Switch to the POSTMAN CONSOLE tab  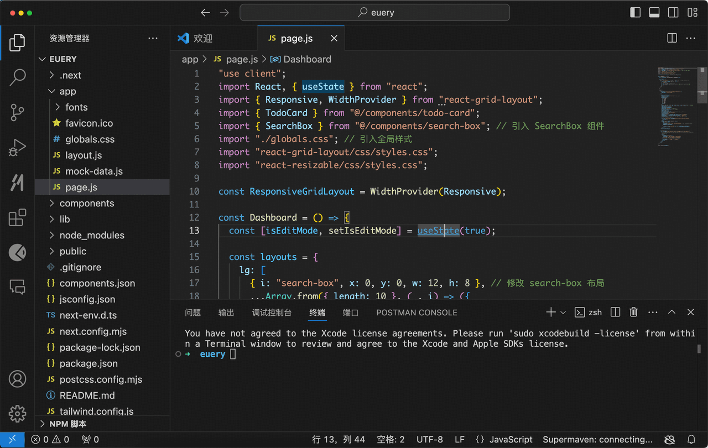click(417, 312)
